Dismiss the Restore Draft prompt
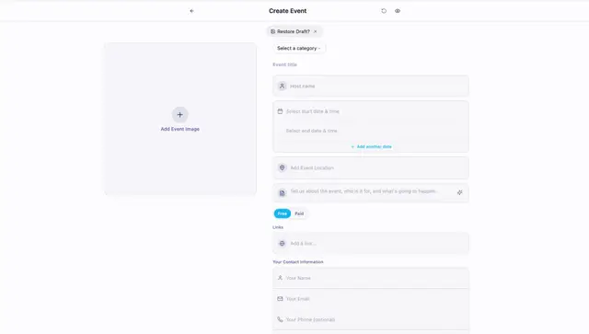The height and width of the screenshot is (334, 589). [x=315, y=31]
